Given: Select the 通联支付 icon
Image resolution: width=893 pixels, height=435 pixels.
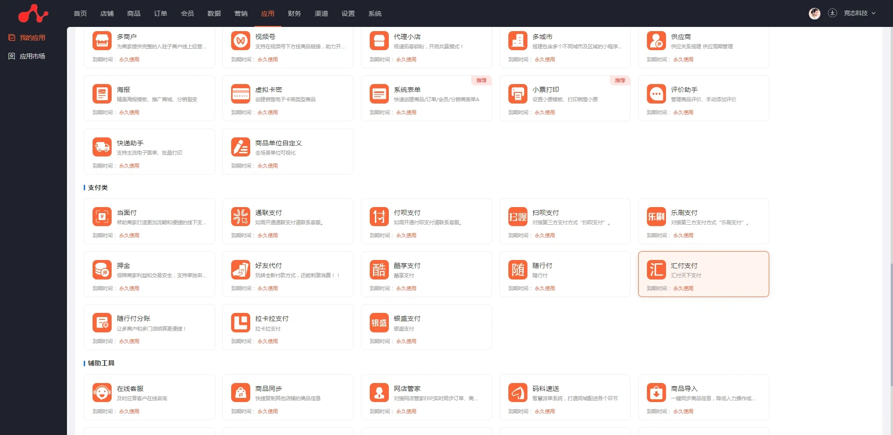Looking at the screenshot, I should [240, 217].
